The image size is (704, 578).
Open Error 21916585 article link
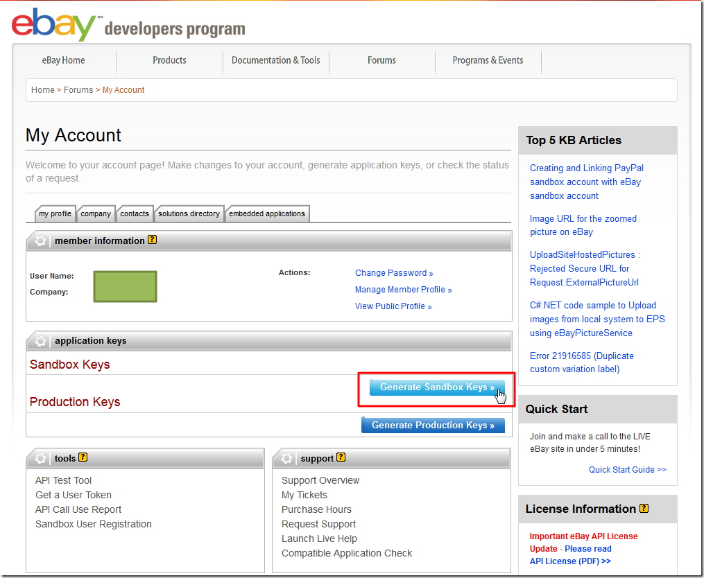click(x=582, y=362)
